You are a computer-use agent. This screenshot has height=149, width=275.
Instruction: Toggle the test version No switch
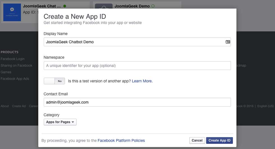point(54,81)
